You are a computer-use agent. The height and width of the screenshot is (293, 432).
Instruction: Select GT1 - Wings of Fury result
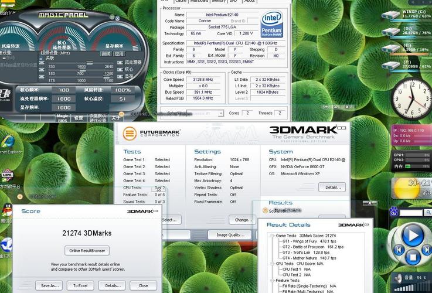[309, 241]
